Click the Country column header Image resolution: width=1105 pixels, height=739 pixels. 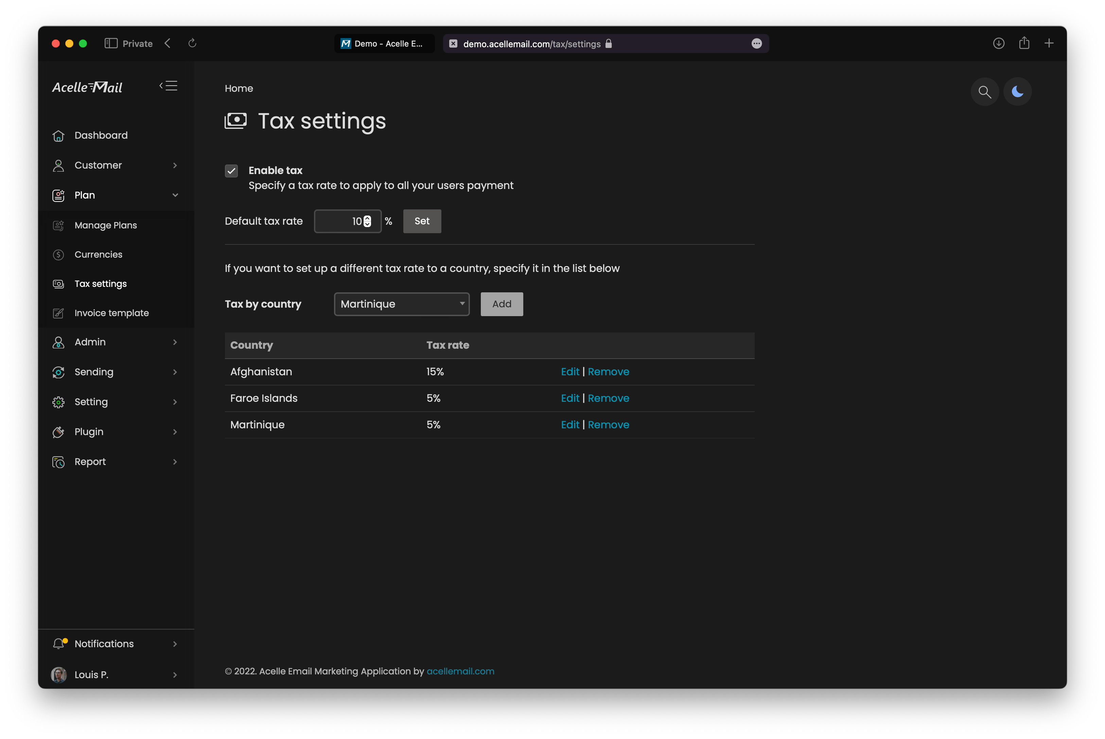251,345
